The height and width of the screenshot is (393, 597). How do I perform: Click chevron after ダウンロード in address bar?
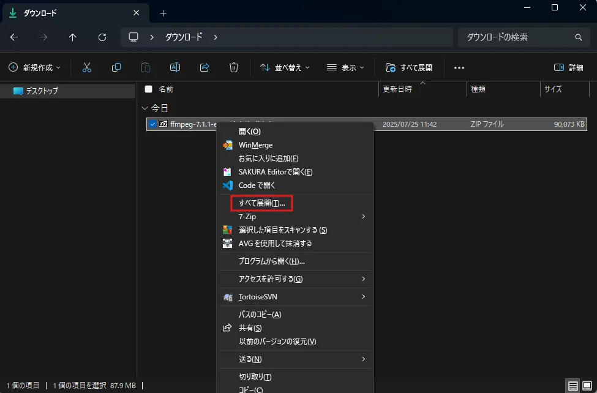[x=216, y=37]
